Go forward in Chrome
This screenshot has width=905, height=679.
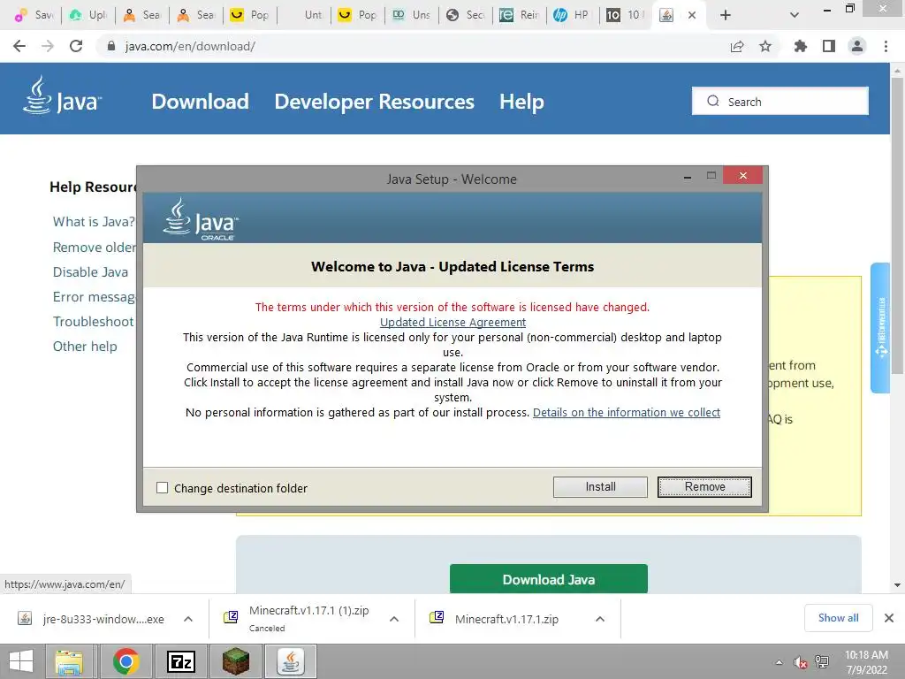point(48,46)
